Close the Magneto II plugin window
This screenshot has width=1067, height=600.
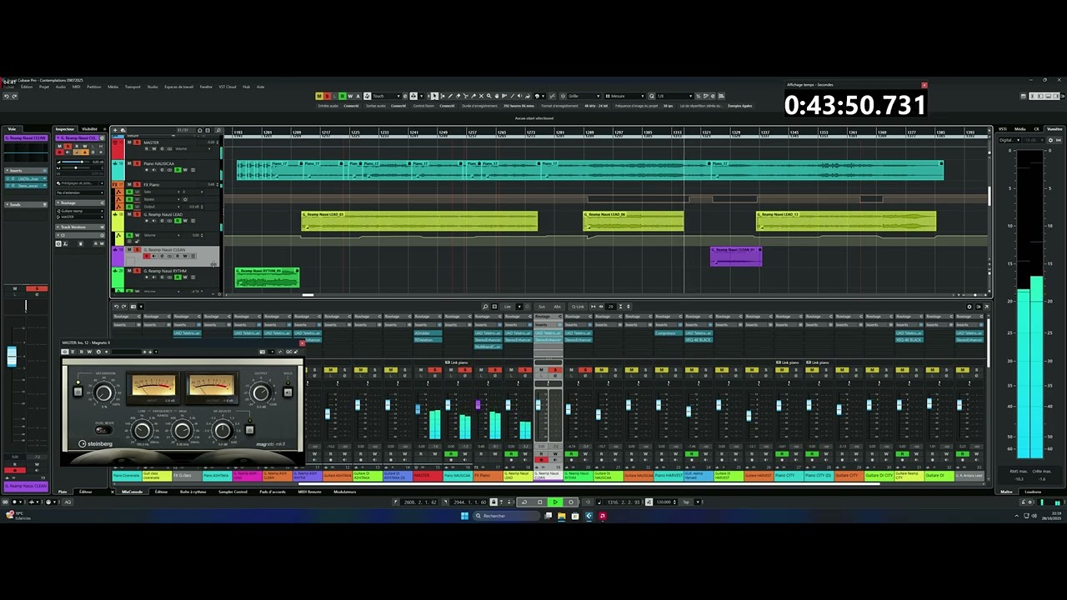pos(302,343)
